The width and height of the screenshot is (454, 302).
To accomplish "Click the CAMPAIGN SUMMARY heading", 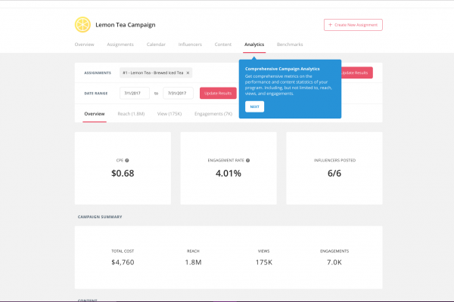I will pyautogui.click(x=100, y=217).
